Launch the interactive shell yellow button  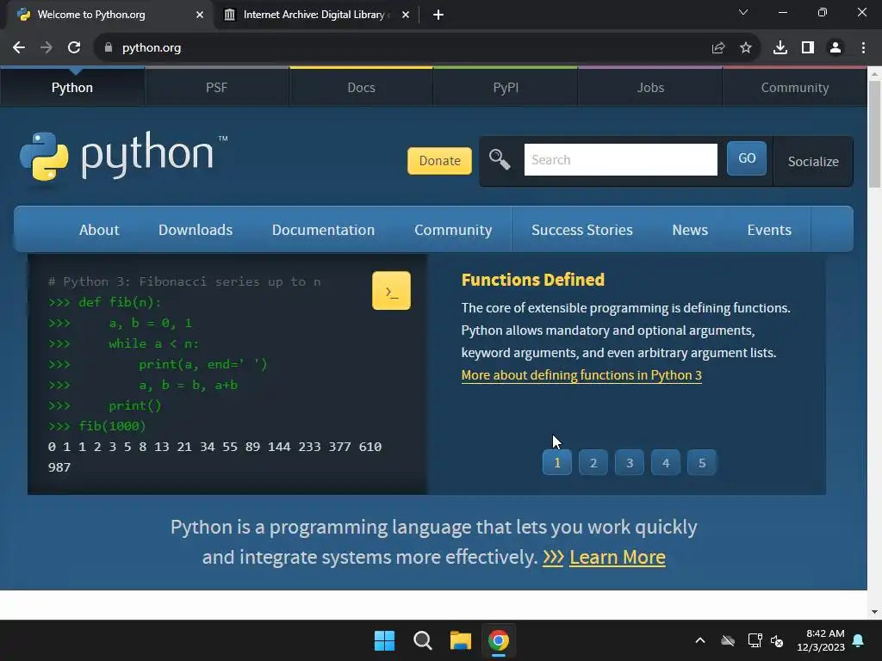point(391,291)
